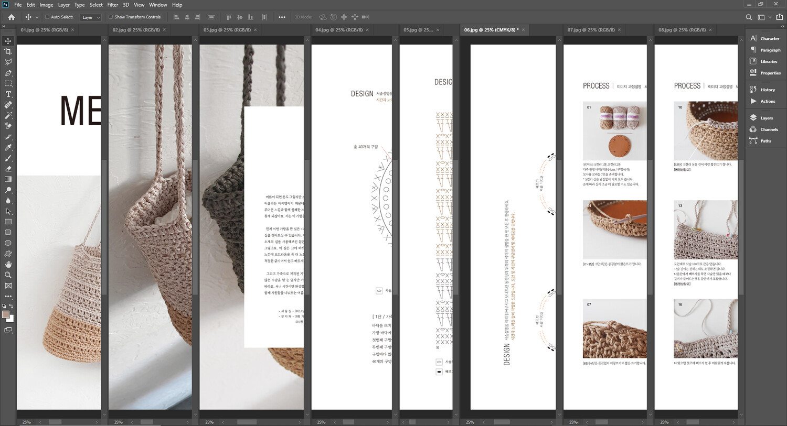This screenshot has height=426, width=787.
Task: Open the Layer auto-select dropdown
Action: [90, 17]
